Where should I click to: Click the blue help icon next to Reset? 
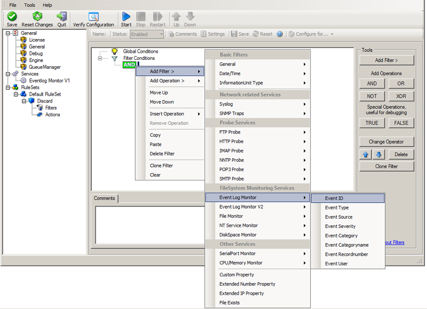[x=279, y=34]
